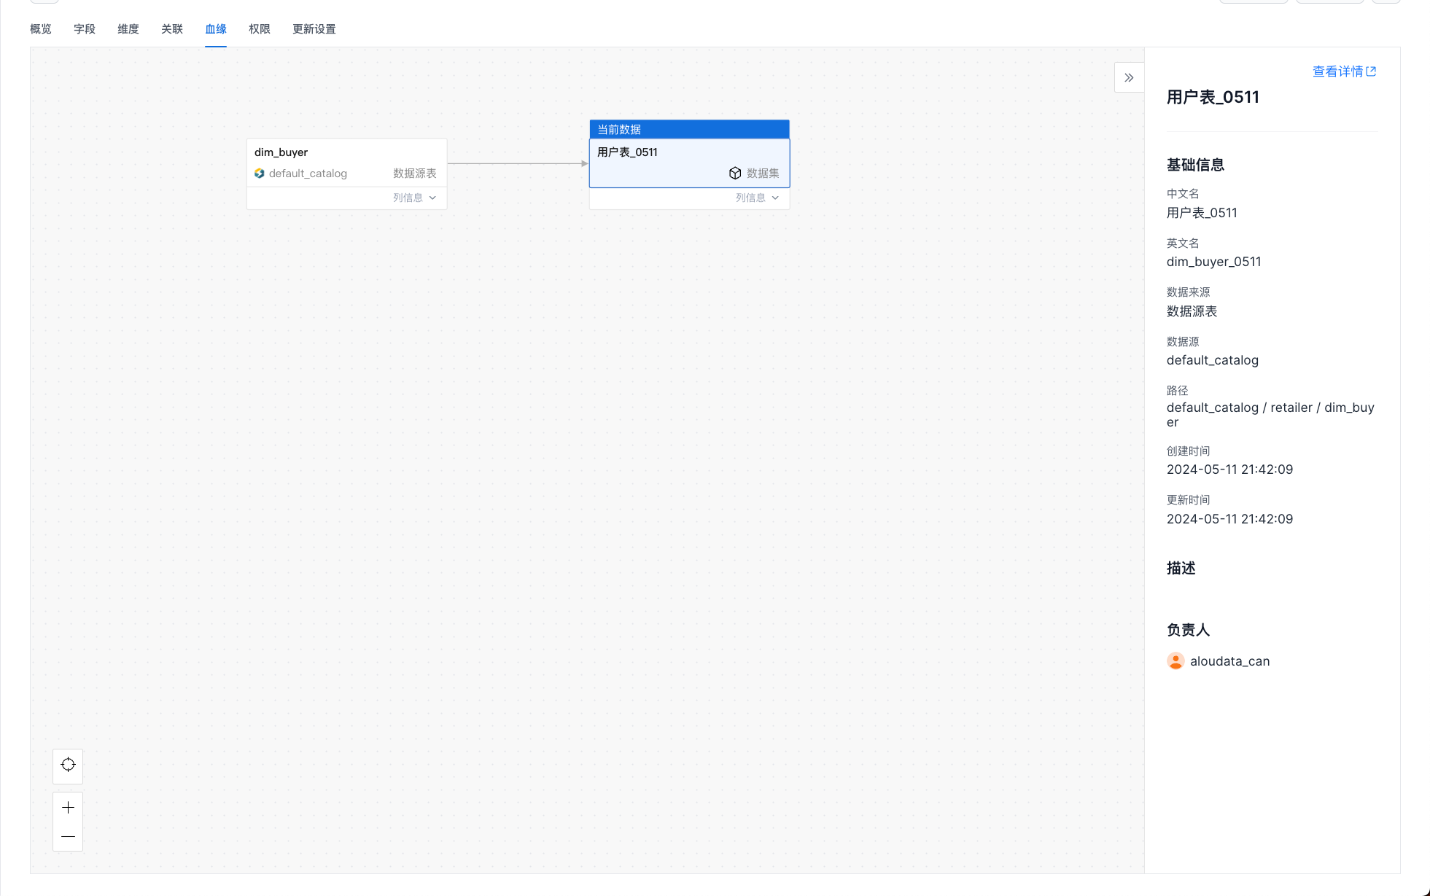
Task: Open the 维度 tab
Action: (x=128, y=29)
